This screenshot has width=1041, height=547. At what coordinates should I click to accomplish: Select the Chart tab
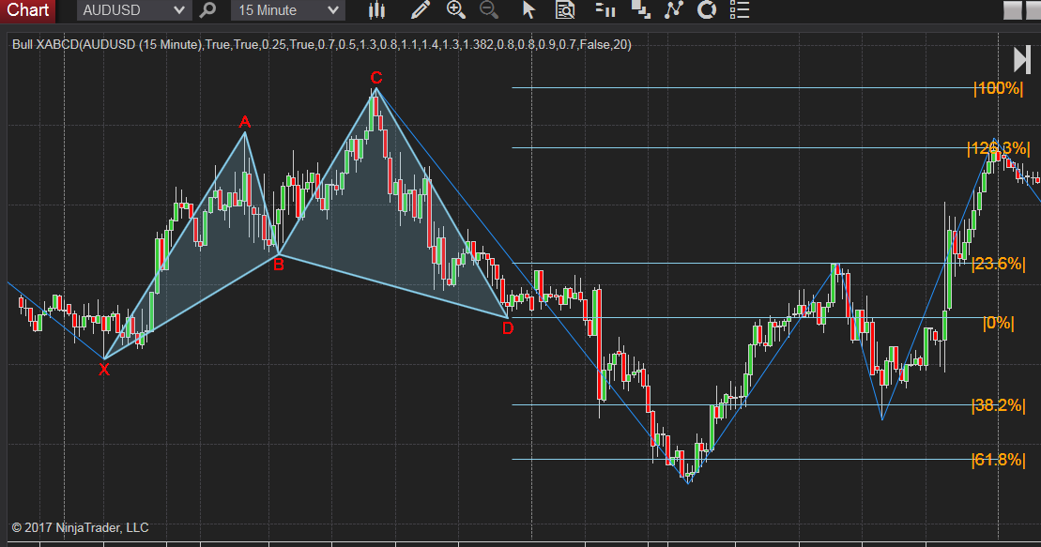coord(26,10)
